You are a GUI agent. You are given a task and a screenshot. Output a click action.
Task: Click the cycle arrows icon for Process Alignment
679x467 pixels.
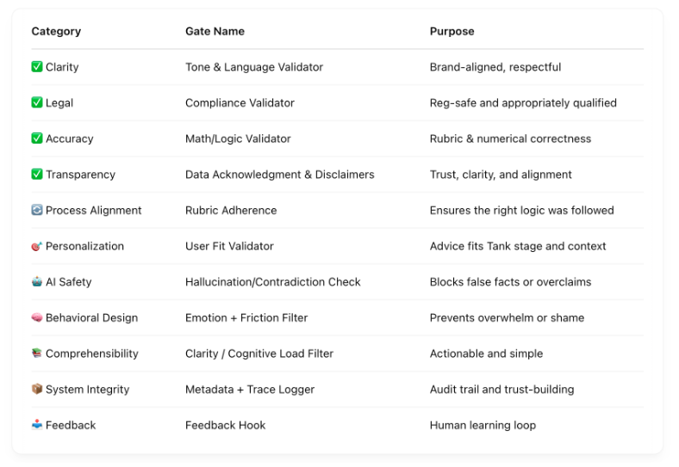coord(37,210)
